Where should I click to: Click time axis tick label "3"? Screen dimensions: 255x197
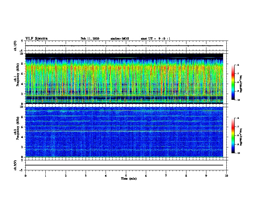(x=86, y=176)
